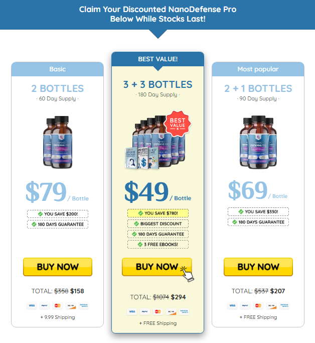Click the Mastercard icon in Most popular plan
This screenshot has height=343, width=315.
258,306
